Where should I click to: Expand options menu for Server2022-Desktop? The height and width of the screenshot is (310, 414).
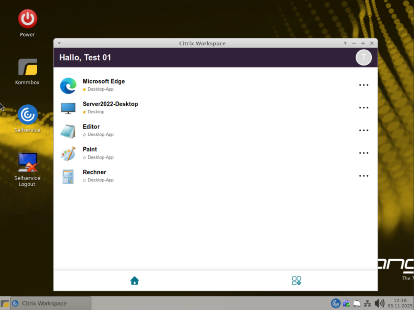(363, 108)
